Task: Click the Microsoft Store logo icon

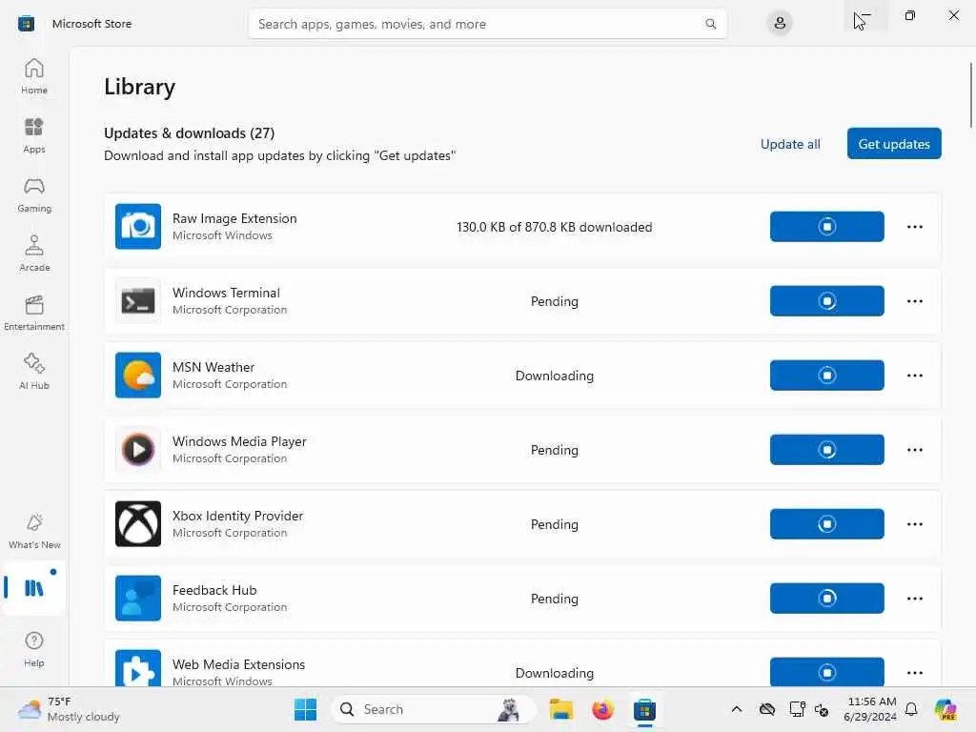Action: (26, 24)
